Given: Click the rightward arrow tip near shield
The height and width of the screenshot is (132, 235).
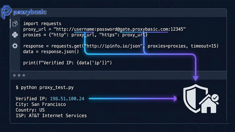Looking at the screenshot, I should [175, 99].
